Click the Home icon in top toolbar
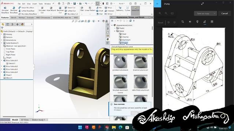 59,3
